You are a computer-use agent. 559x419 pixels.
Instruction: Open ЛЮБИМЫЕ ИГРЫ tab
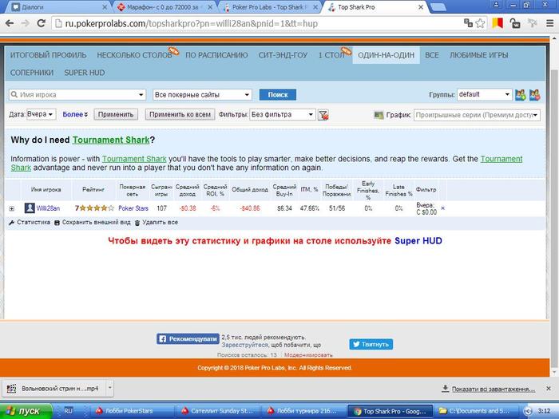tap(479, 55)
